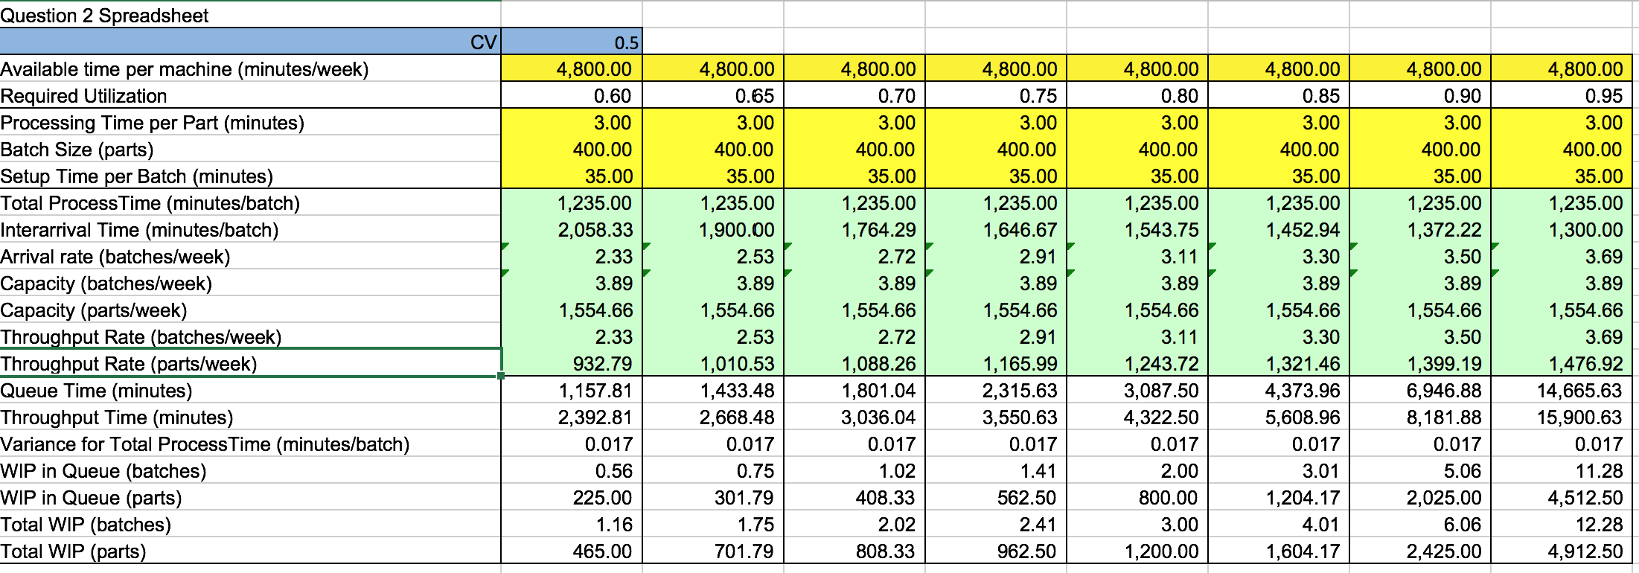The width and height of the screenshot is (1639, 573).
Task: Select Interarrival Time cell 1,900.00
Action: 713,229
